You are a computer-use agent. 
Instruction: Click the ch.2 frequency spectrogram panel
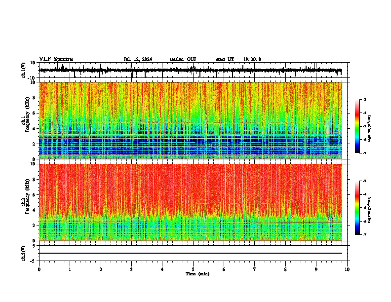[x=191, y=202]
